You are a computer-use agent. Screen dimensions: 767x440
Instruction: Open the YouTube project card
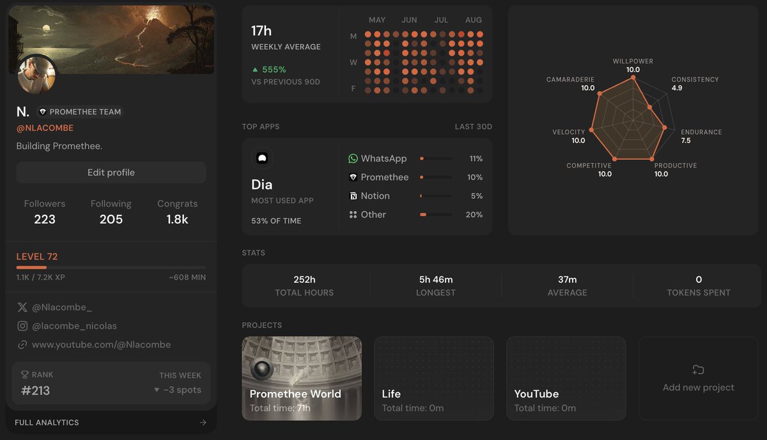[566, 379]
